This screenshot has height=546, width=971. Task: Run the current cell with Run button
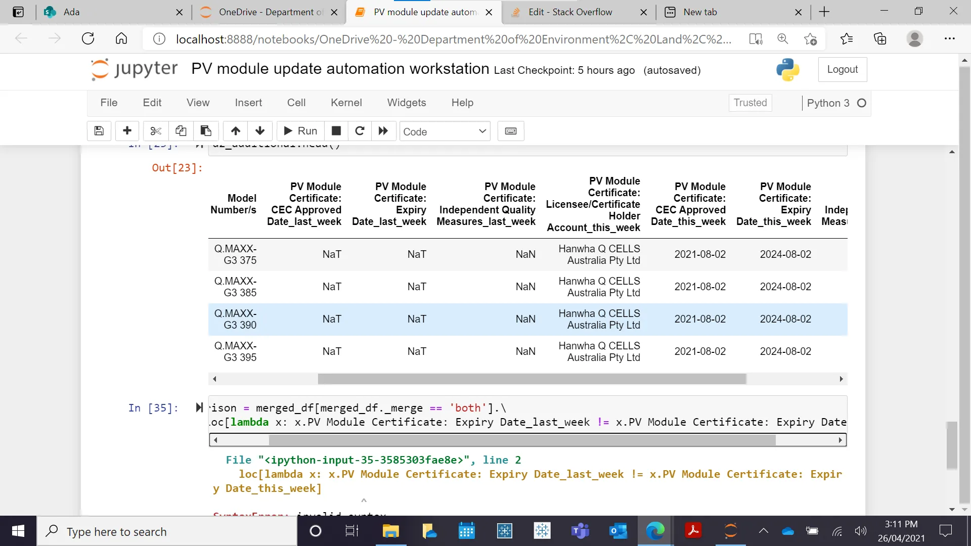point(300,131)
